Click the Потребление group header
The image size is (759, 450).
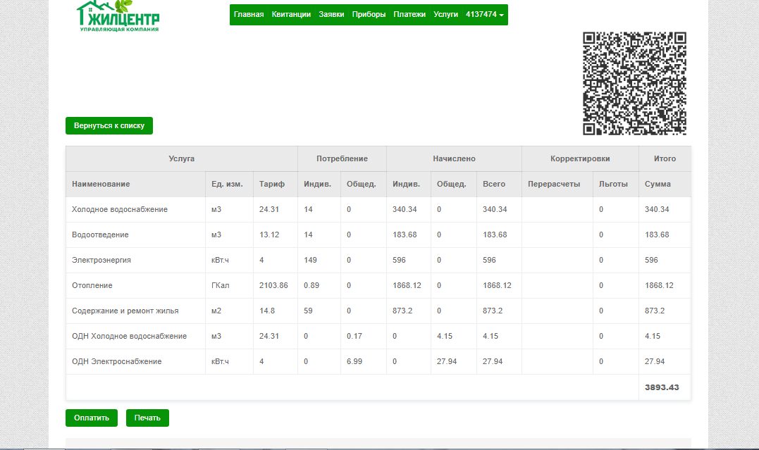point(342,158)
